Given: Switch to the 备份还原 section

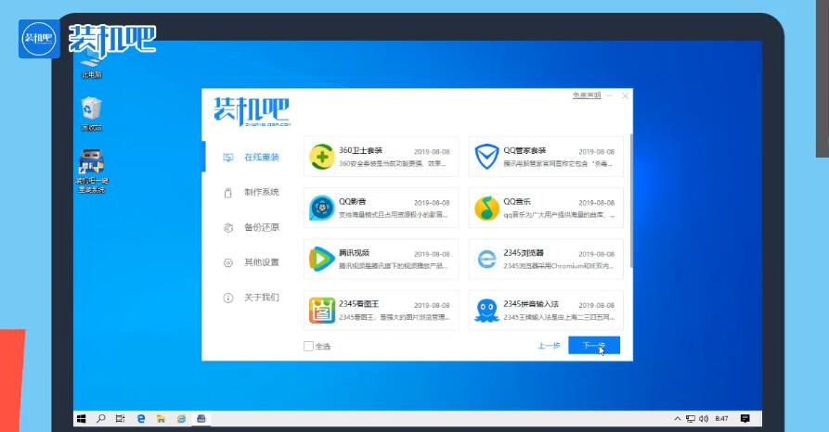Looking at the screenshot, I should (262, 228).
